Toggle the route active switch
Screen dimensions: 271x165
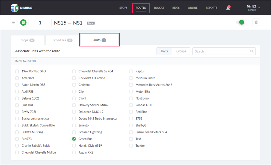click(240, 22)
